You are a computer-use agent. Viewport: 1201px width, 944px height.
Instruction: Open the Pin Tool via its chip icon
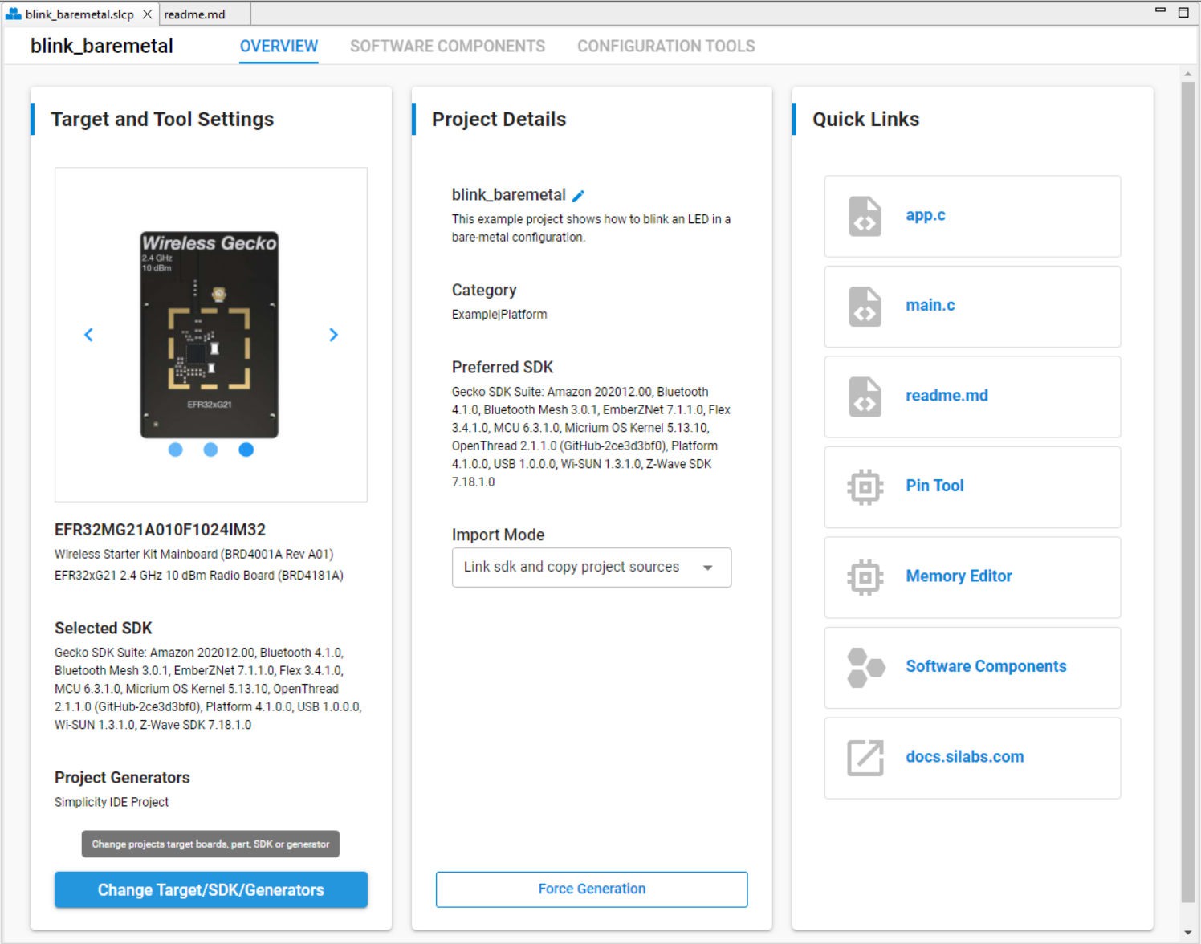click(864, 487)
